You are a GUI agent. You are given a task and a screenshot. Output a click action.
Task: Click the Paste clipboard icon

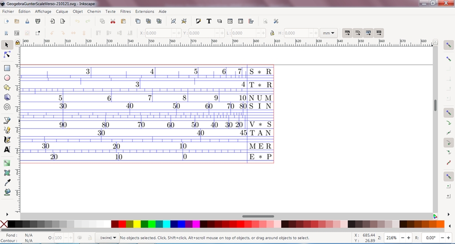tap(123, 21)
